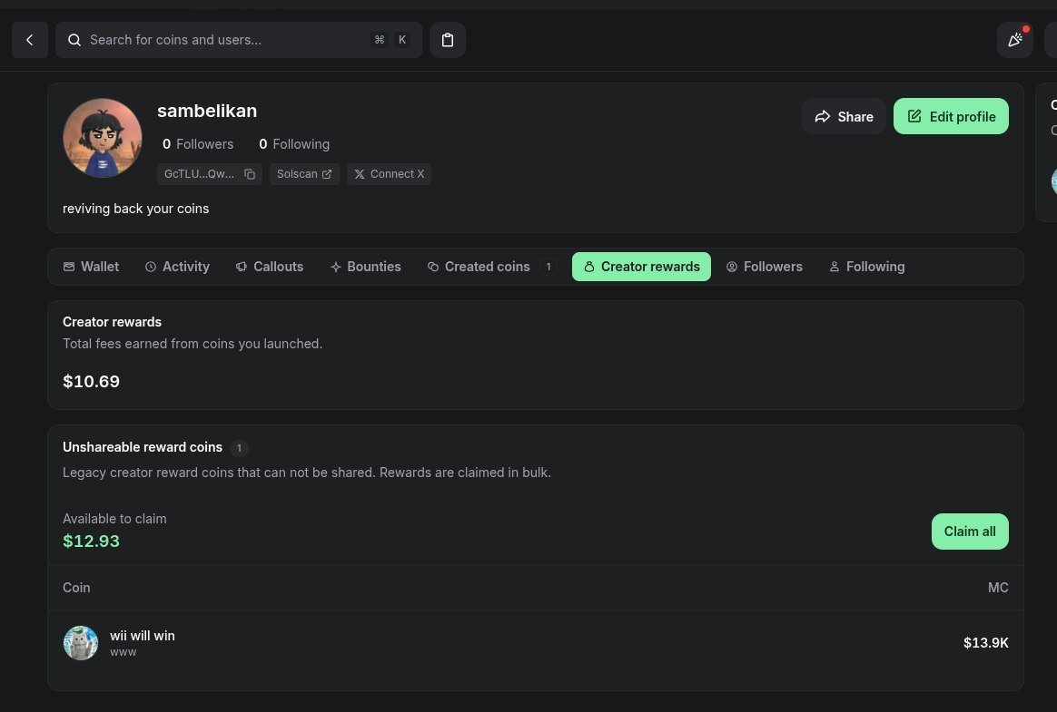Open the Followers tab
Image resolution: width=1057 pixels, height=712 pixels.
(765, 267)
